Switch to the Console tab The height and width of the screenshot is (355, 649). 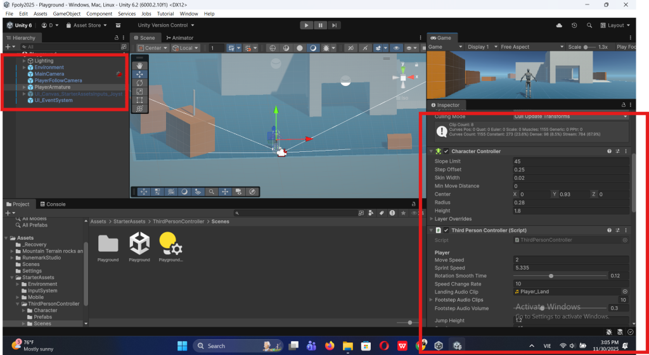[55, 204]
